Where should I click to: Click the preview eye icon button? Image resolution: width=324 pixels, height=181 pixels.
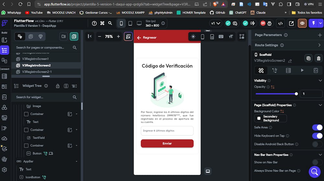point(302,23)
